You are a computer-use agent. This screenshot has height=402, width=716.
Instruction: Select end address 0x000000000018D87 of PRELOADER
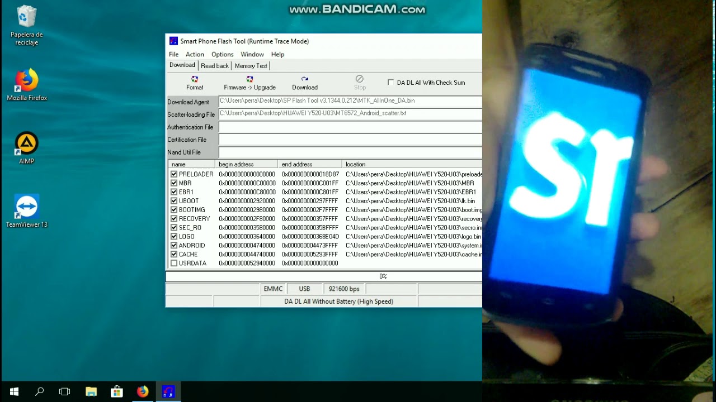[x=310, y=174]
